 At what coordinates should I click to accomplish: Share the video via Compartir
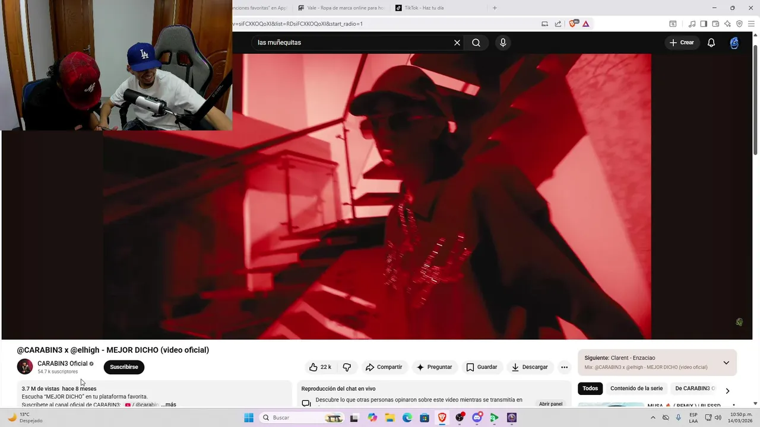[x=384, y=367]
